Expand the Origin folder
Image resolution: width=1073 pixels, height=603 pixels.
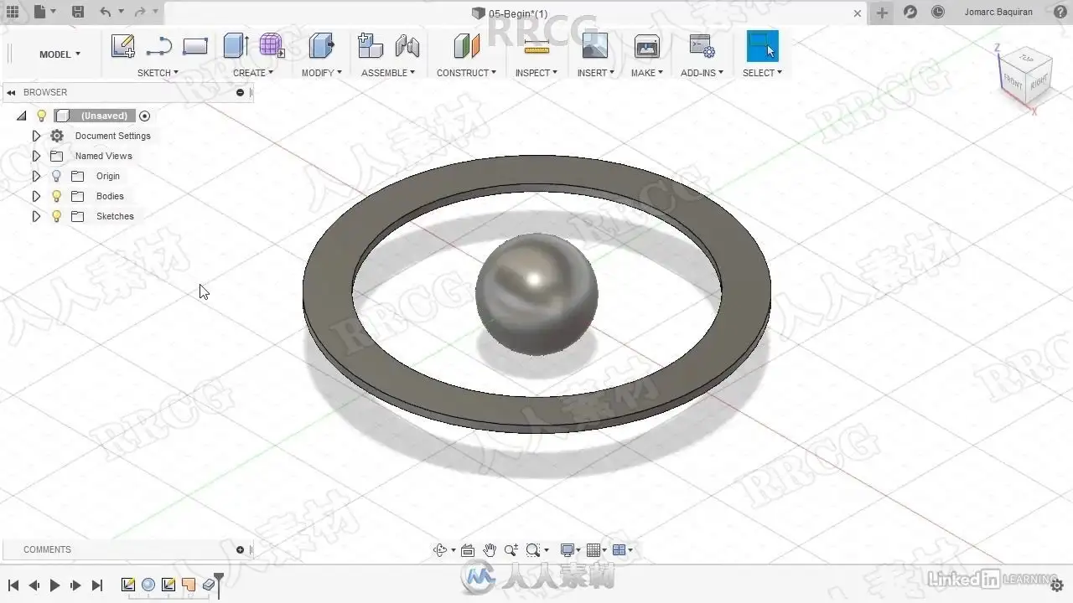(36, 176)
